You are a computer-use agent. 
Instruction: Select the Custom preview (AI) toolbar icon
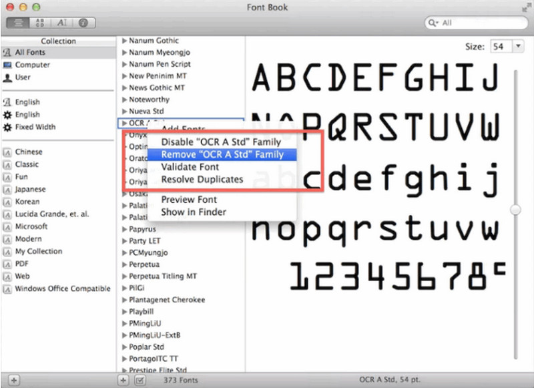61,23
